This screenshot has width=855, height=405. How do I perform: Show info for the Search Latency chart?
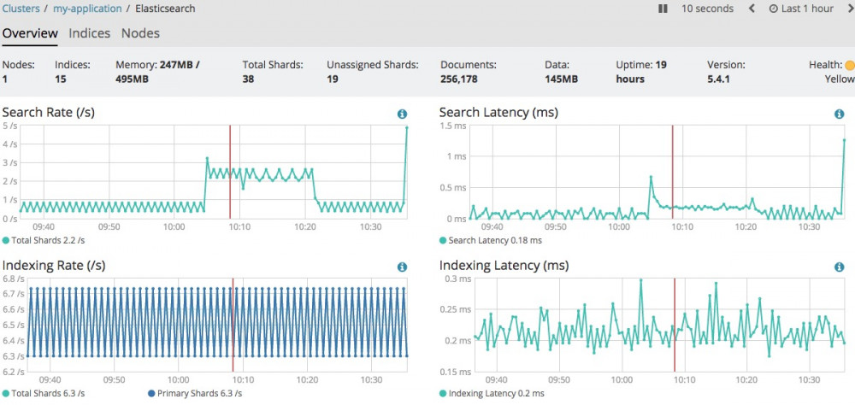coord(840,114)
